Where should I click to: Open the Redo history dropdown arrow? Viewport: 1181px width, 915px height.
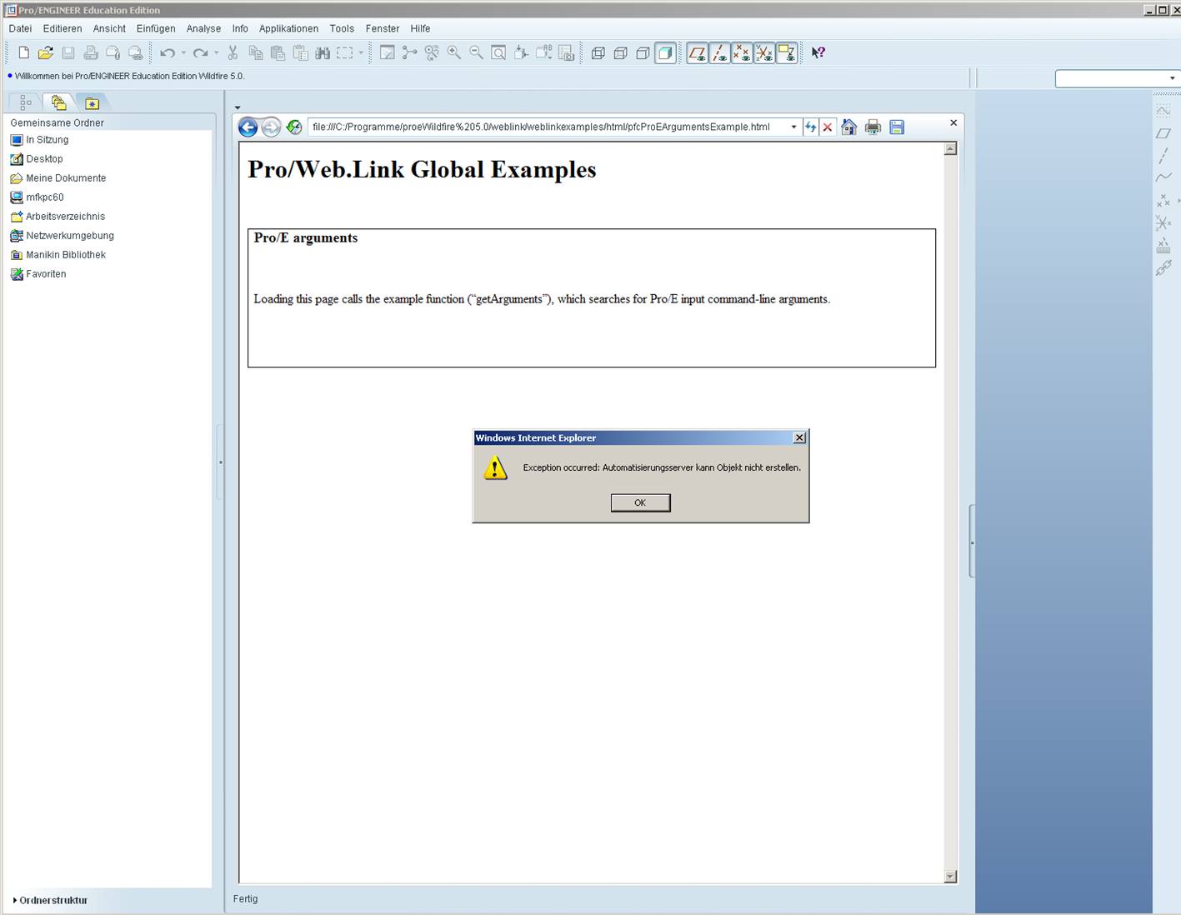coord(216,52)
